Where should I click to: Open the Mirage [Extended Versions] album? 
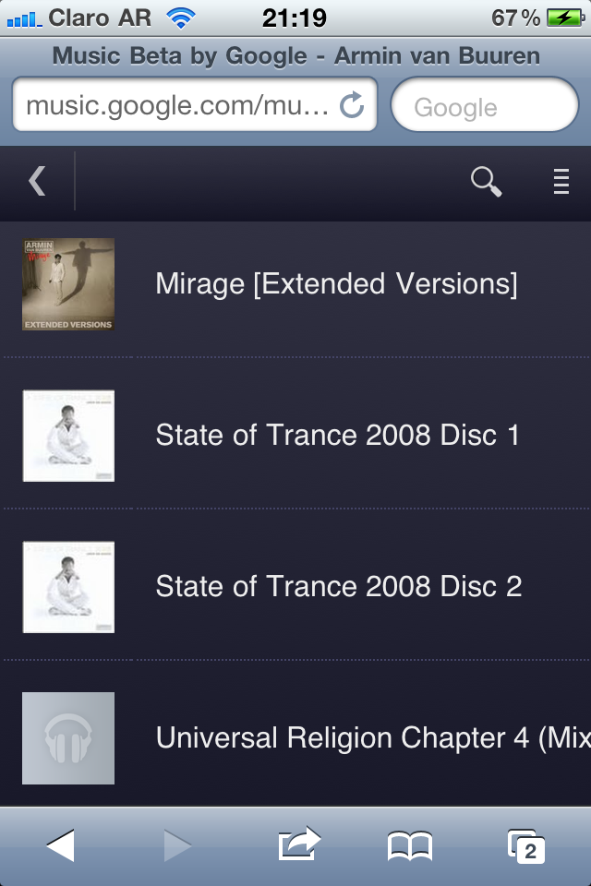295,283
